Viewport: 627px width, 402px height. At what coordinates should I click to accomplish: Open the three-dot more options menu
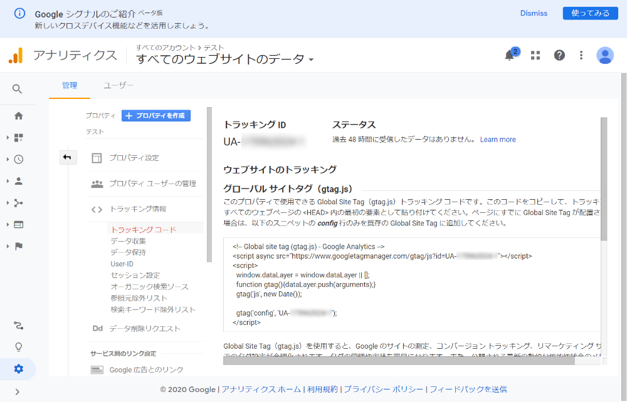pos(581,55)
